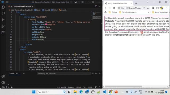Select the file name breadcrumb item
The width and height of the screenshot is (170, 95).
coord(20,10)
